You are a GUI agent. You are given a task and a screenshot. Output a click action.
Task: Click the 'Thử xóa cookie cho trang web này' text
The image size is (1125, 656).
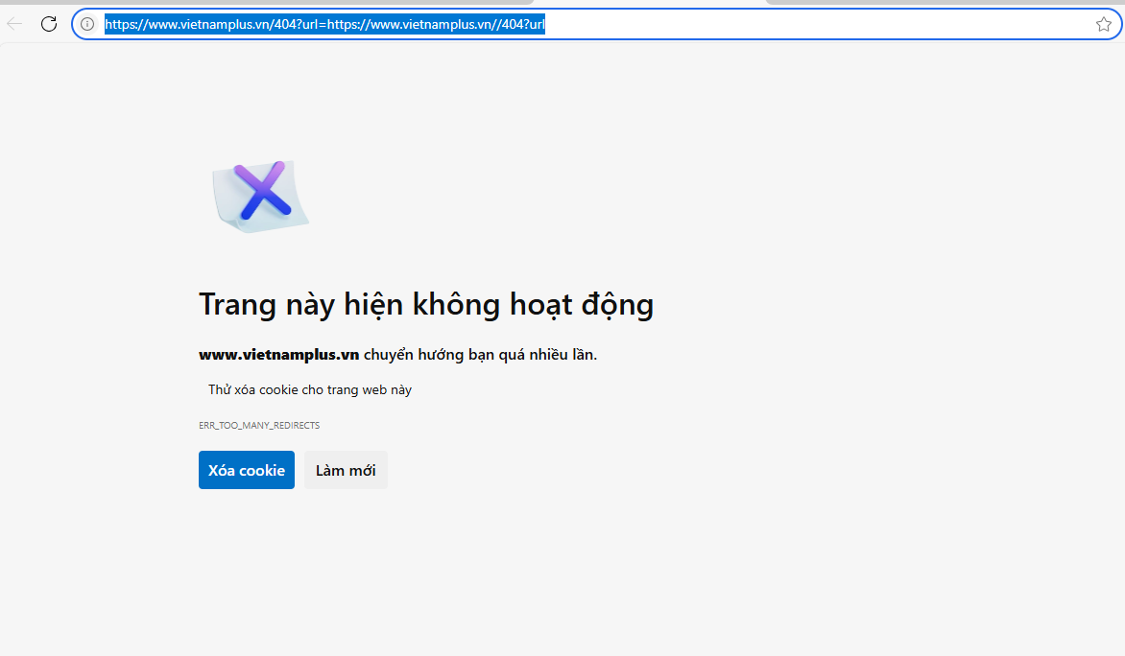[310, 390]
